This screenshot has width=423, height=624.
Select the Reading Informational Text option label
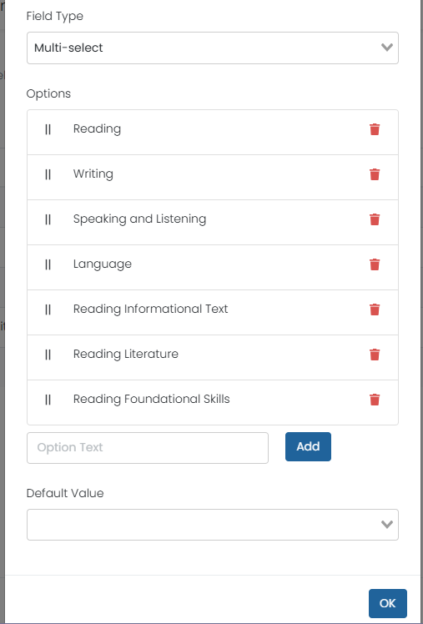(x=150, y=309)
